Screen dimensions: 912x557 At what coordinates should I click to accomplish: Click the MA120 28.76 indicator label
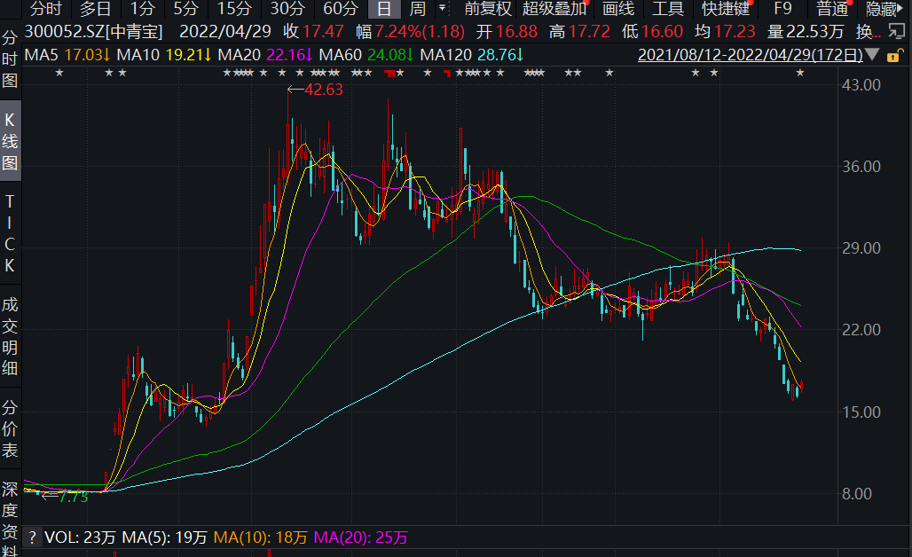point(472,55)
